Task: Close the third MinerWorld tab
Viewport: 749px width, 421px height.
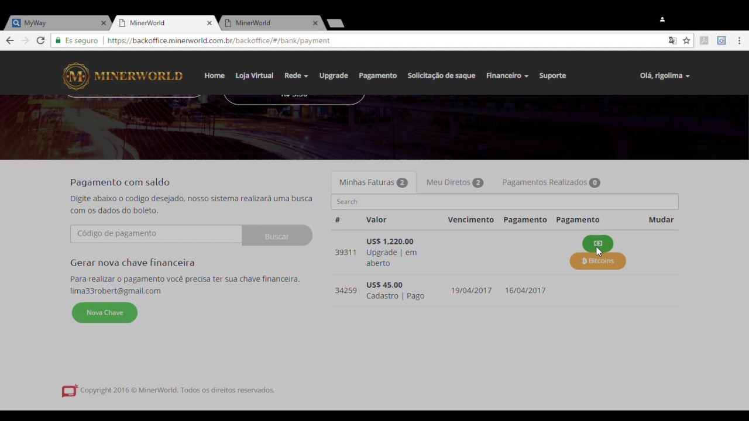Action: pyautogui.click(x=315, y=23)
